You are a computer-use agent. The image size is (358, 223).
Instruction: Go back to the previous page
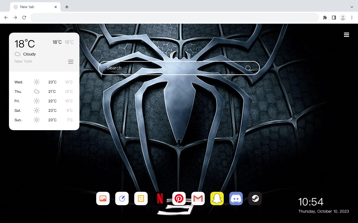click(x=6, y=18)
